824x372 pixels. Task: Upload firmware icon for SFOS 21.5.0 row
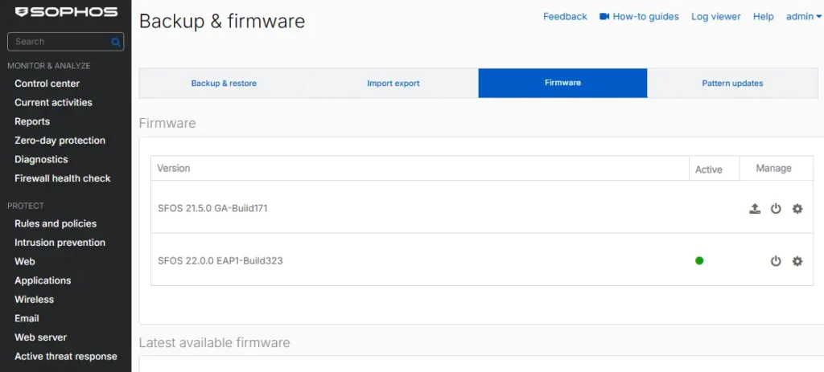click(755, 209)
